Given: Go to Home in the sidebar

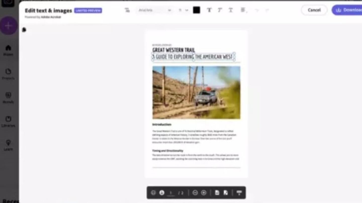Looking at the screenshot, I should tap(8, 50).
